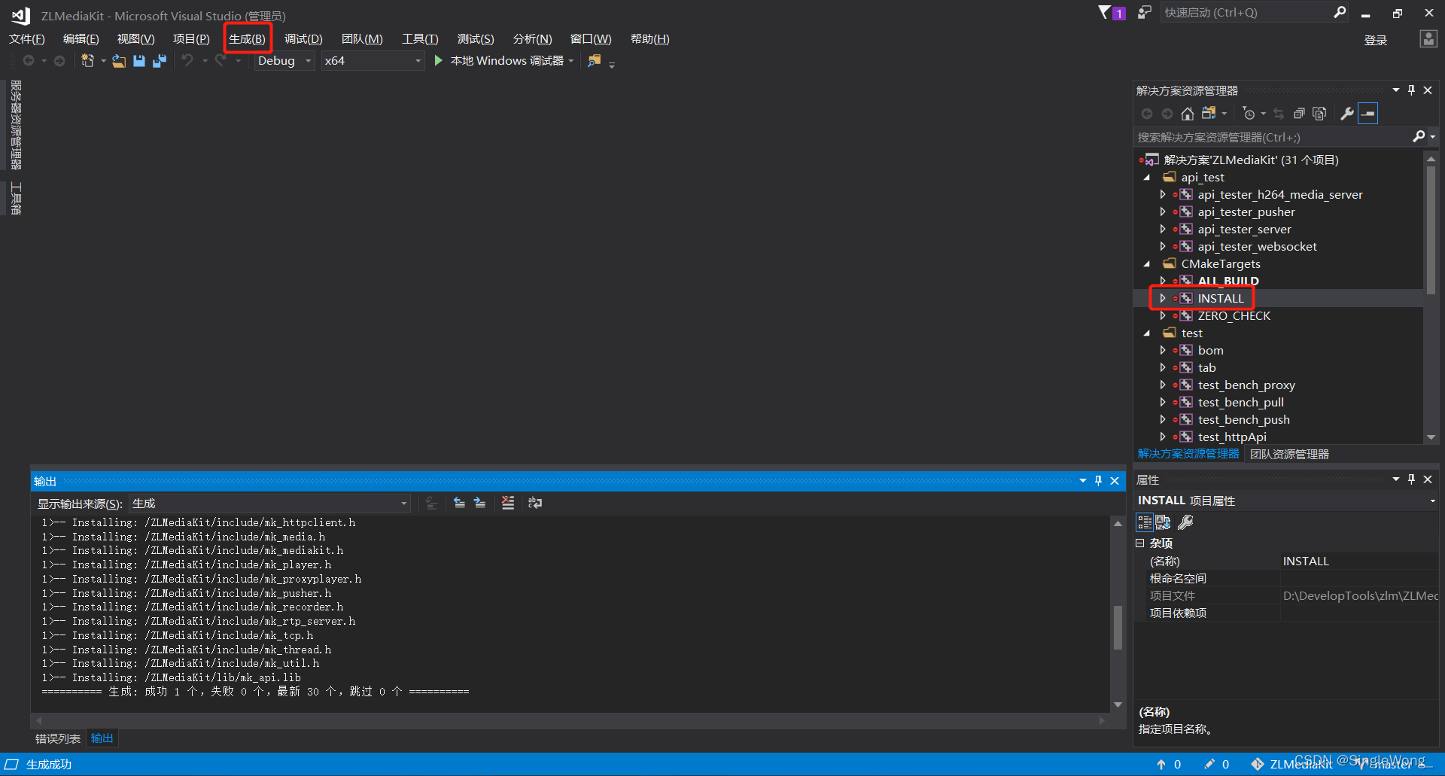The image size is (1445, 776).
Task: Click the Save floppy disk icon
Action: click(139, 61)
